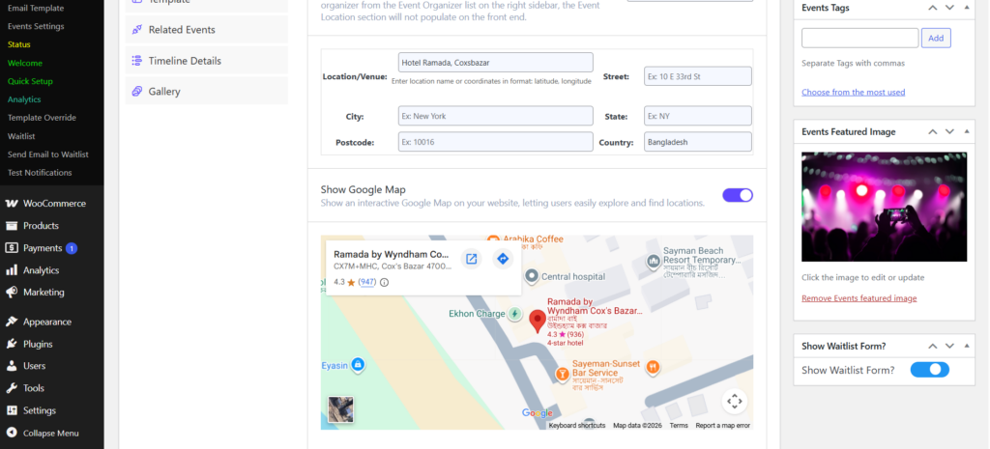
Task: Click the Events Tags input field
Action: [859, 38]
